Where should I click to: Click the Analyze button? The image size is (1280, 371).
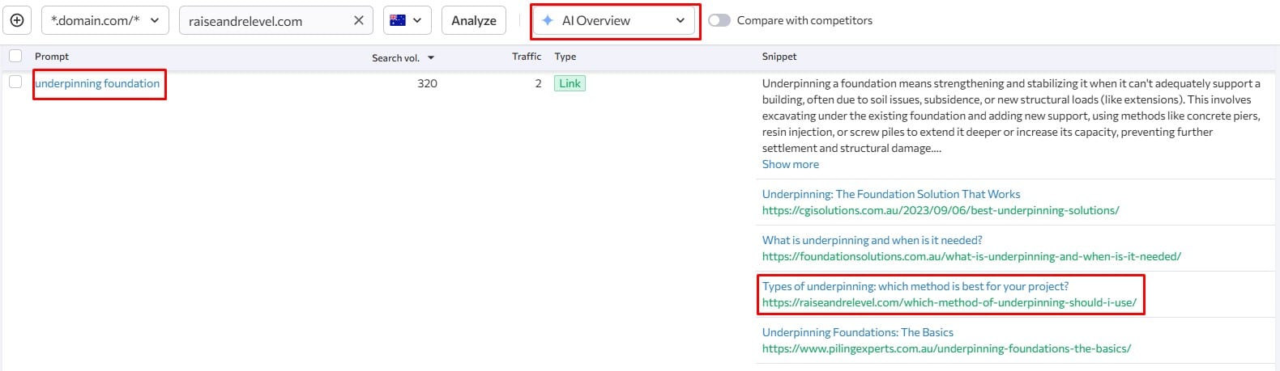click(x=473, y=20)
